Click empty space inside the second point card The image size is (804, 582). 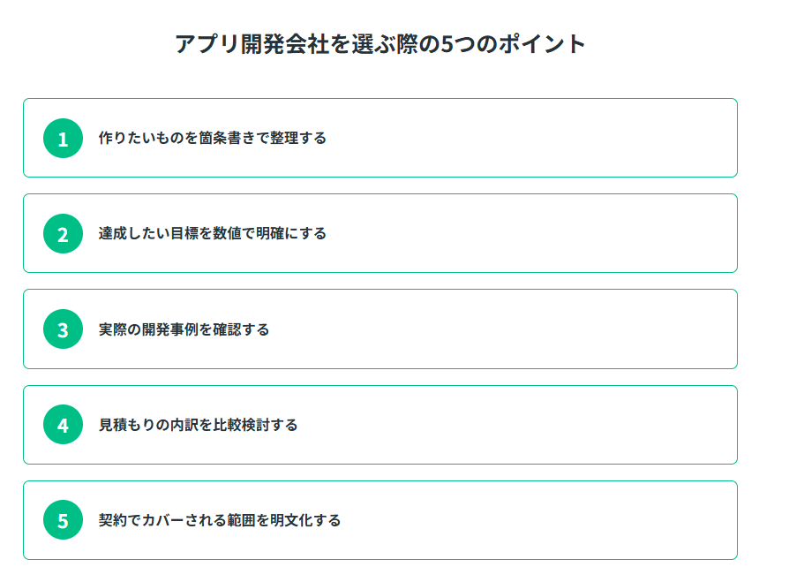pyautogui.click(x=530, y=234)
